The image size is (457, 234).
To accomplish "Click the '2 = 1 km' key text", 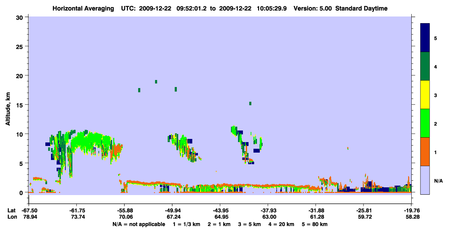I will 220,224.
